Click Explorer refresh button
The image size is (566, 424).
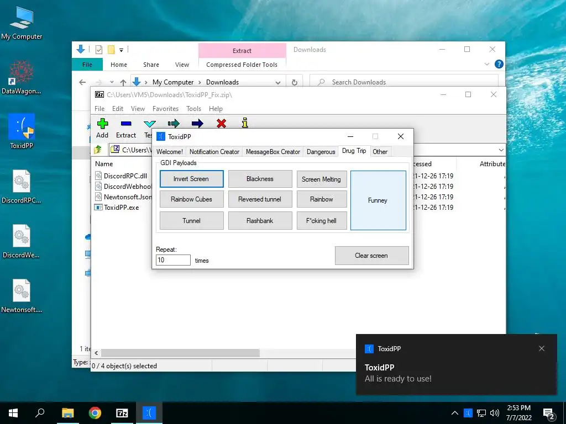click(x=295, y=82)
